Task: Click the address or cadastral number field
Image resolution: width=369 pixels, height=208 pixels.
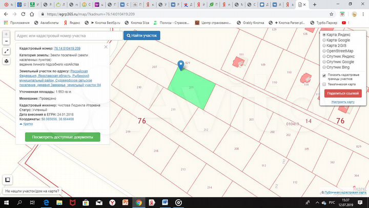Action: pos(67,36)
